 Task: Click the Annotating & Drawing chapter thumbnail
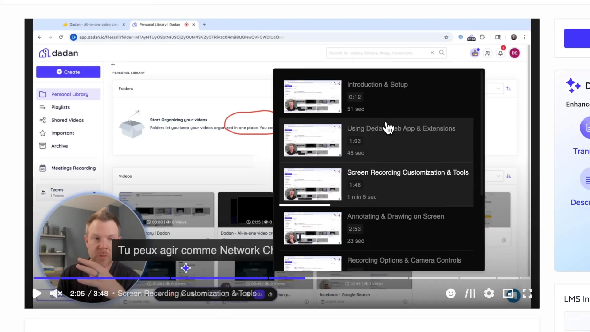click(x=313, y=228)
